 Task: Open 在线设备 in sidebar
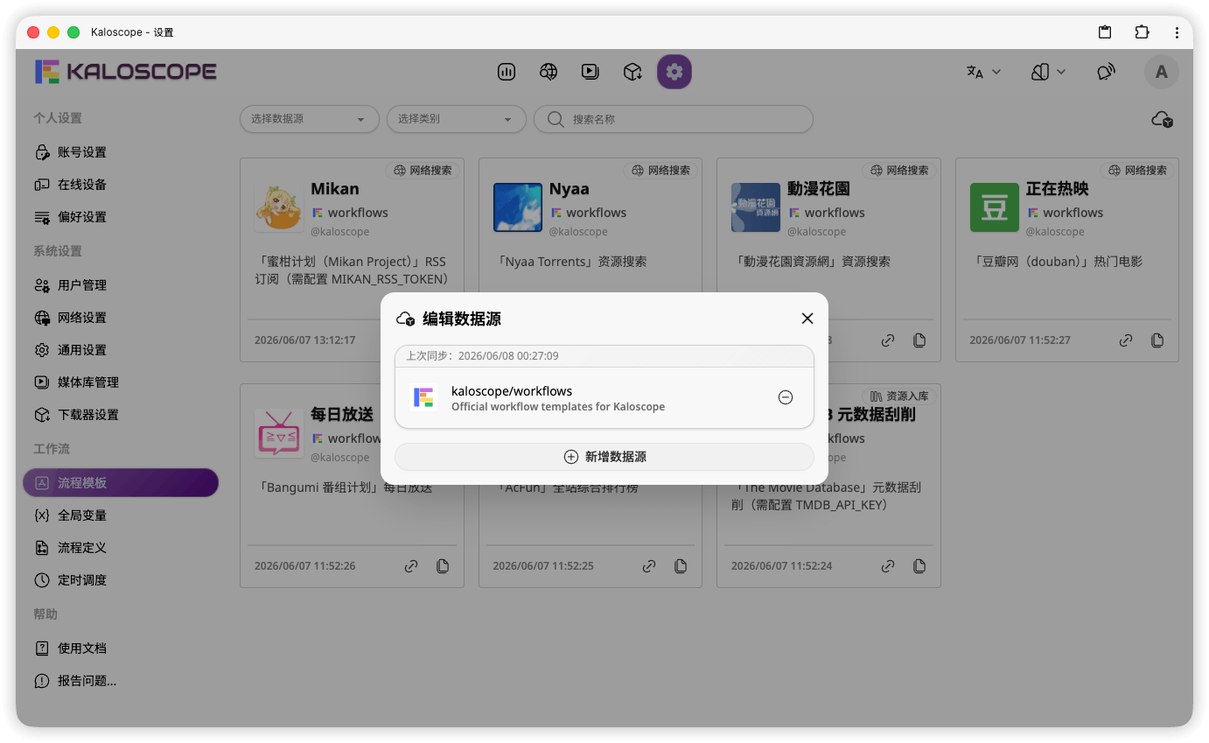point(121,185)
